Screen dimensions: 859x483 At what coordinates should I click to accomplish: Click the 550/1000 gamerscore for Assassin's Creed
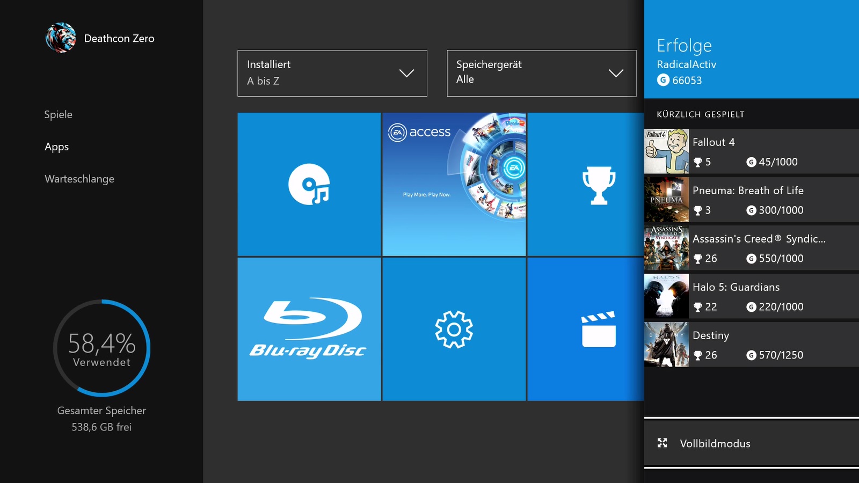click(x=781, y=259)
